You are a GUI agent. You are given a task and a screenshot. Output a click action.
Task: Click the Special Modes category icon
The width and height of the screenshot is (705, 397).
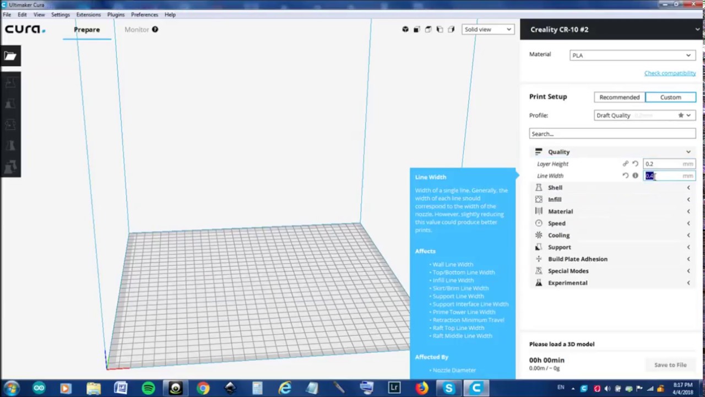click(539, 271)
